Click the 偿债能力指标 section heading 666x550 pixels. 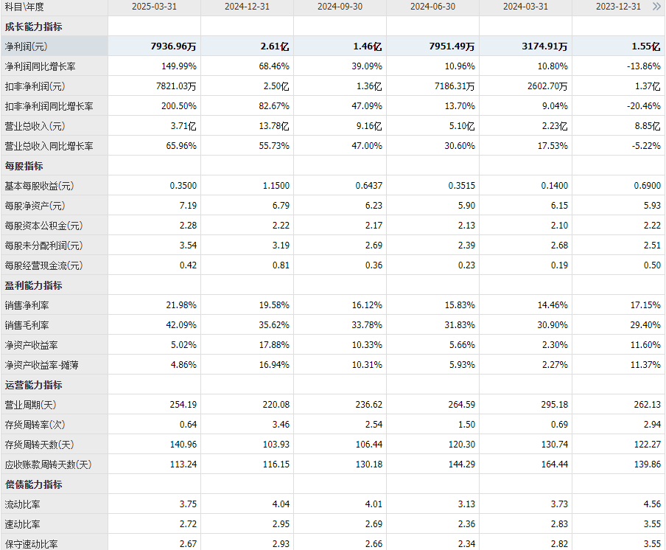34,484
